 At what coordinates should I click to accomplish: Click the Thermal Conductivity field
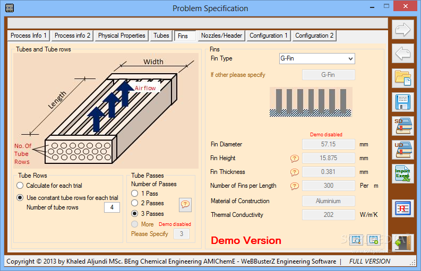click(x=329, y=215)
